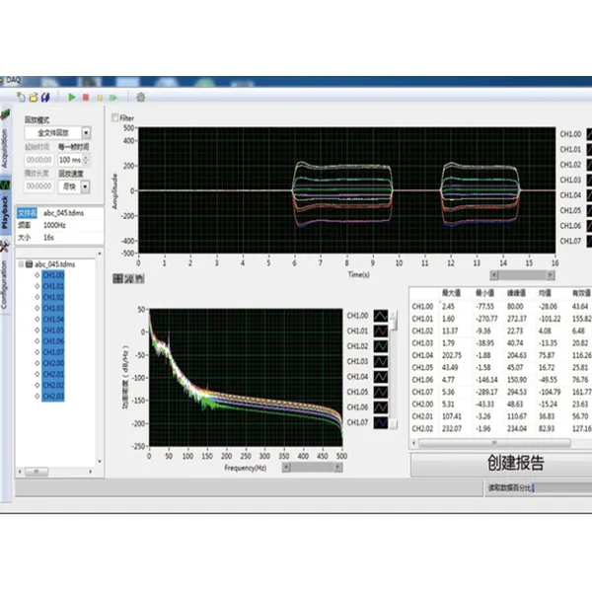Select channel CH1.03 in the file tree
Screen dimensions: 592x592
(x=53, y=308)
